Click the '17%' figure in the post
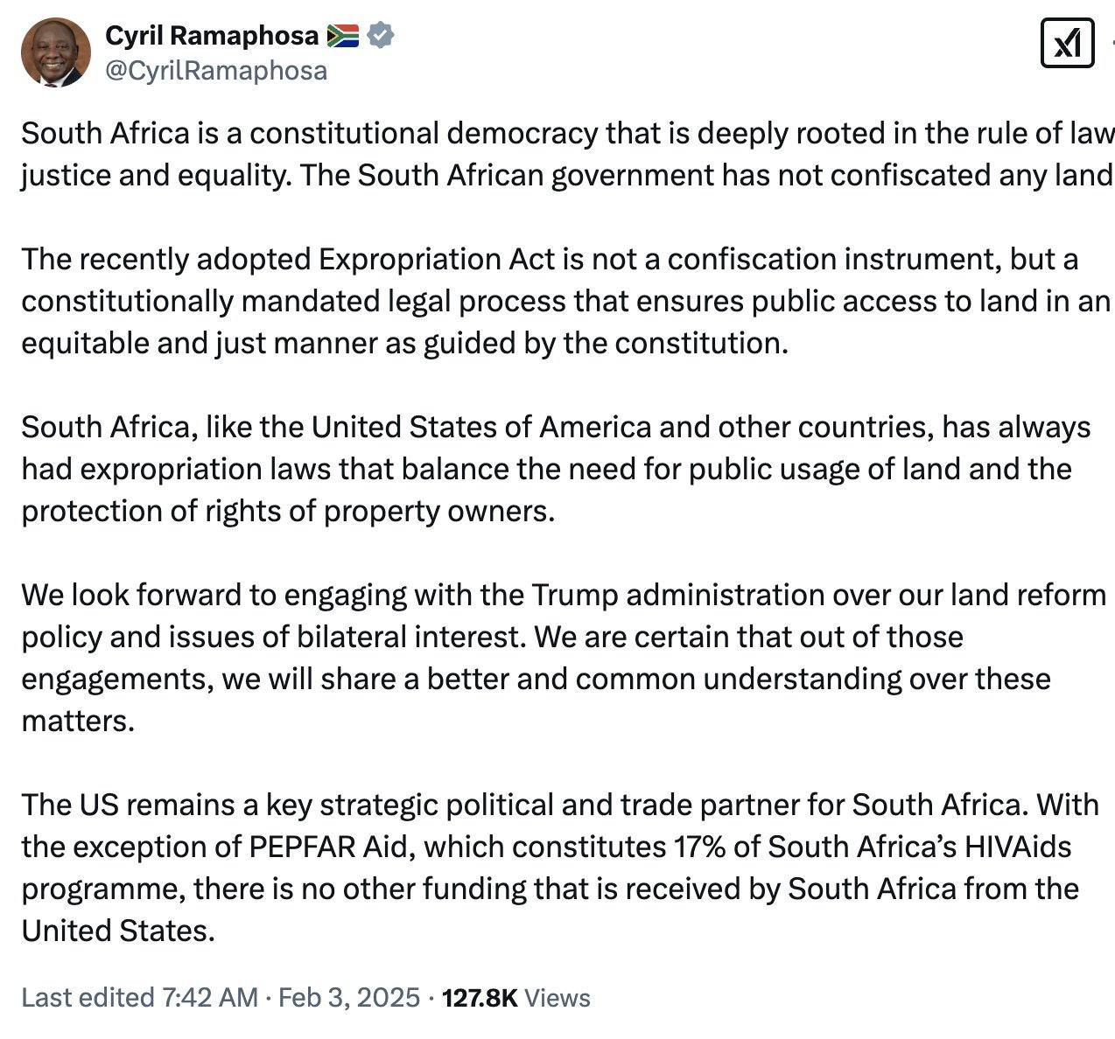 click(698, 847)
